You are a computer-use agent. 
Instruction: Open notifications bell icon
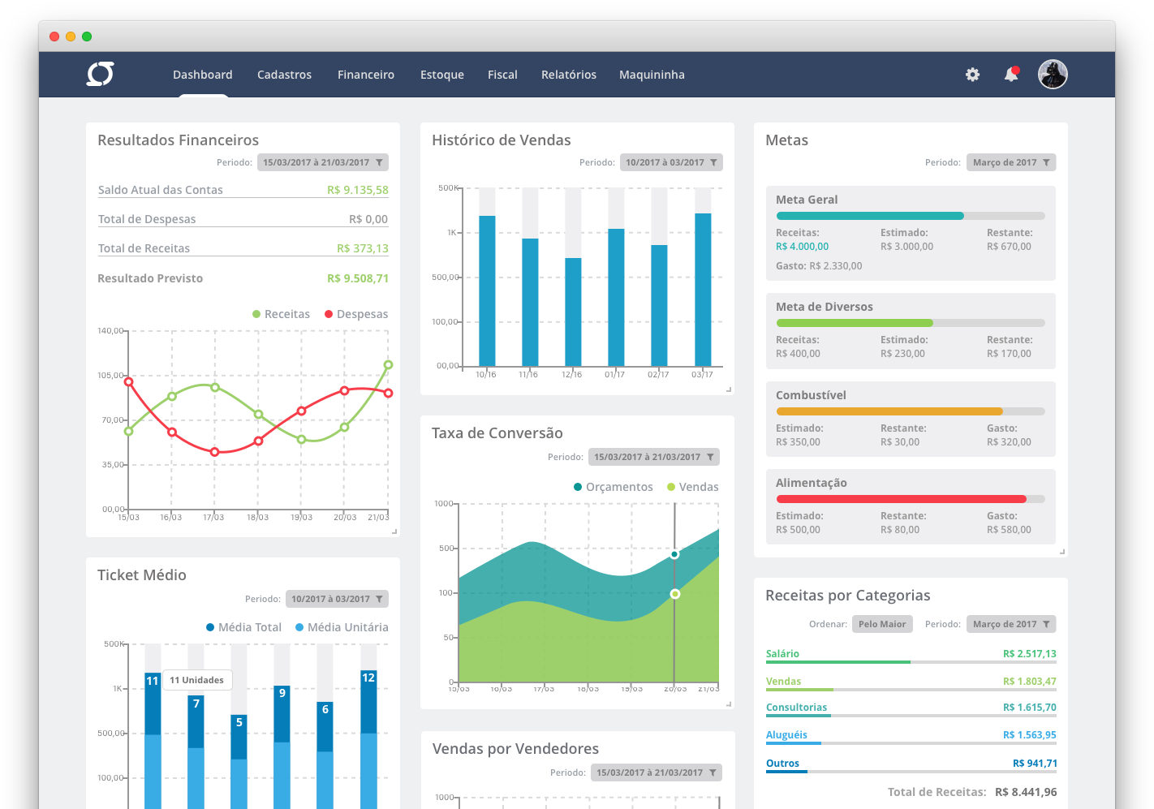[x=1011, y=75]
